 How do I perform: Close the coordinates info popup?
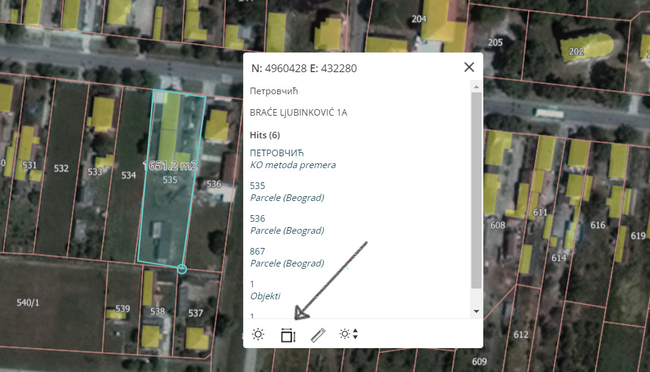click(469, 67)
